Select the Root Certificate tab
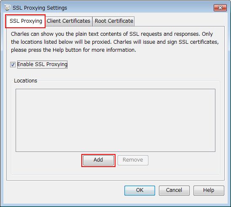Viewport: 231px width, 207px height. pos(114,21)
